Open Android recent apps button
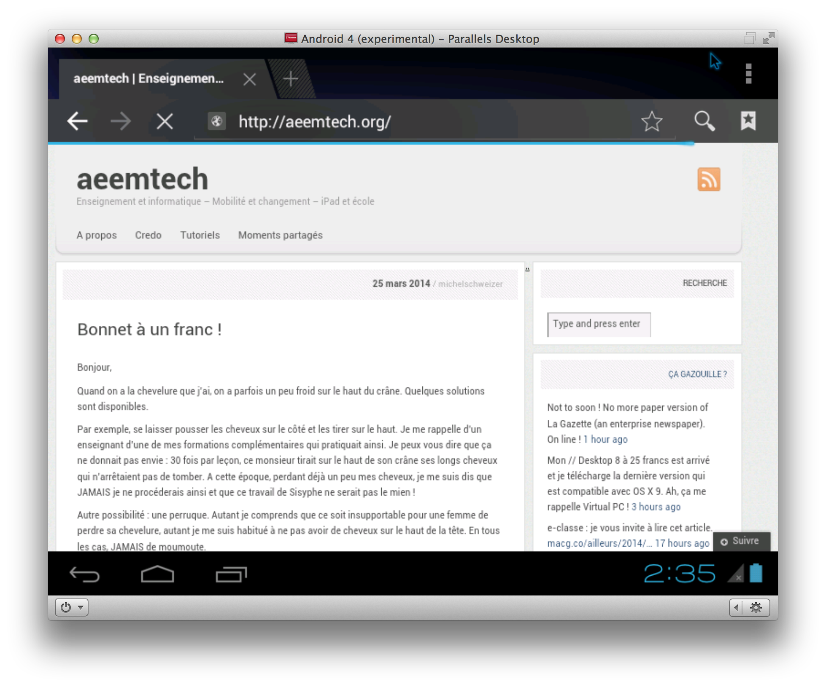This screenshot has width=826, height=687. 231,574
